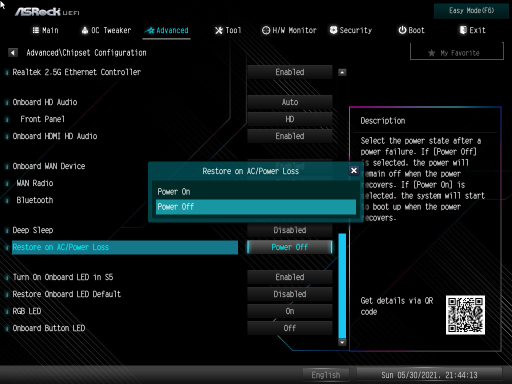Switch to Easy Mode (F6)
Image resolution: width=512 pixels, height=384 pixels.
pos(471,10)
